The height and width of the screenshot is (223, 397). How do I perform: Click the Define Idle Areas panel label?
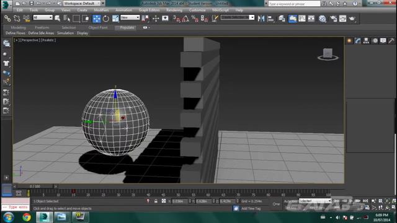pos(41,33)
